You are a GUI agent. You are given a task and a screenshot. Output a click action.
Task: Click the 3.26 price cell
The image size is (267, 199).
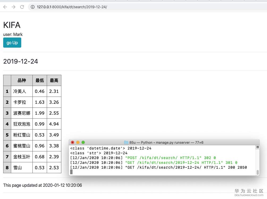(x=54, y=102)
